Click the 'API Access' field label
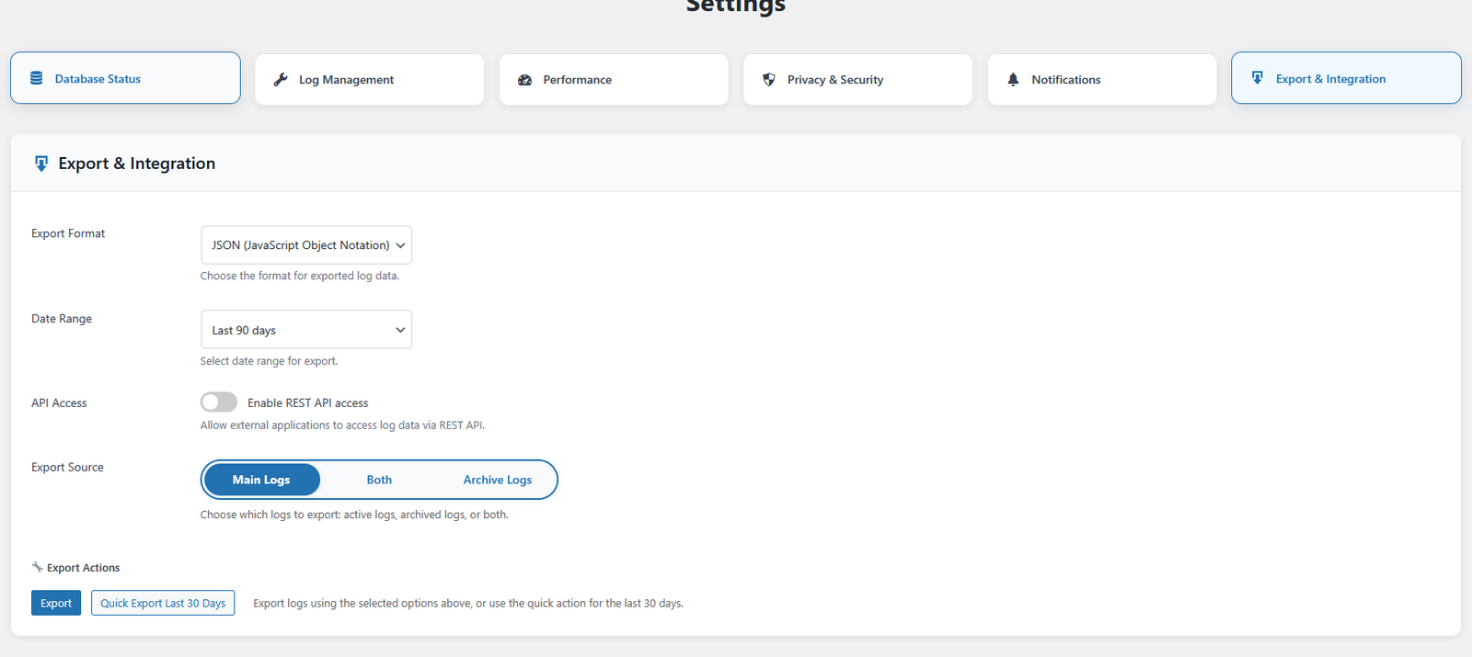The width and height of the screenshot is (1472, 657). point(59,403)
